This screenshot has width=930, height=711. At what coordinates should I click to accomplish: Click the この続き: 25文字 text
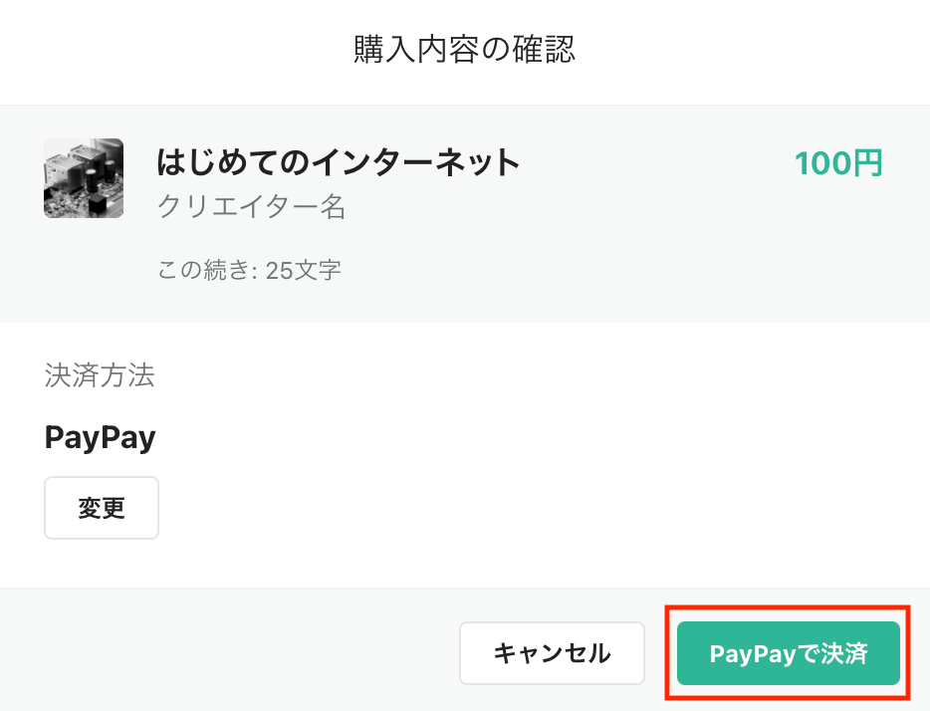[x=249, y=270]
